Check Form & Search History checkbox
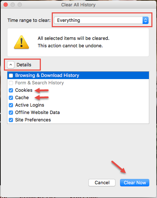The width and height of the screenshot is (157, 198). tap(11, 83)
